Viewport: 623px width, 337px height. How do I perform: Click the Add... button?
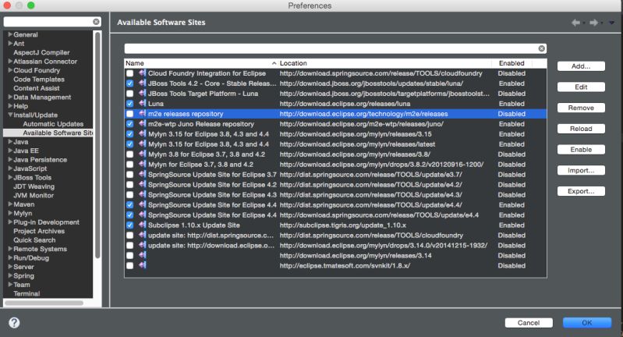pyautogui.click(x=581, y=66)
